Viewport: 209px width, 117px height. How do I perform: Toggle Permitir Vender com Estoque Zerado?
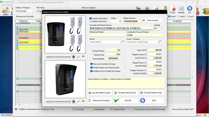point(91,67)
